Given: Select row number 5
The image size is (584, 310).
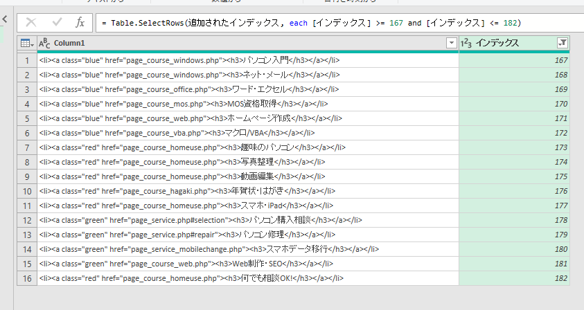Looking at the screenshot, I should coord(27,118).
